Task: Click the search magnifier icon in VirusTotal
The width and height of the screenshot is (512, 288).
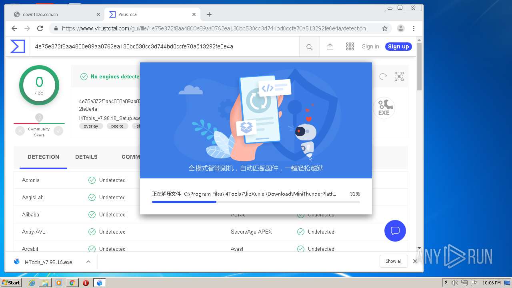Action: [x=309, y=47]
